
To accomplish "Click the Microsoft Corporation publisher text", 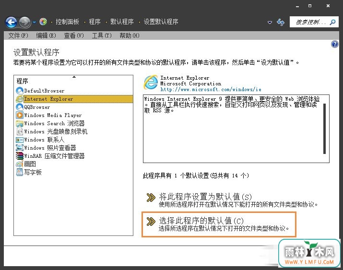I will [x=191, y=83].
